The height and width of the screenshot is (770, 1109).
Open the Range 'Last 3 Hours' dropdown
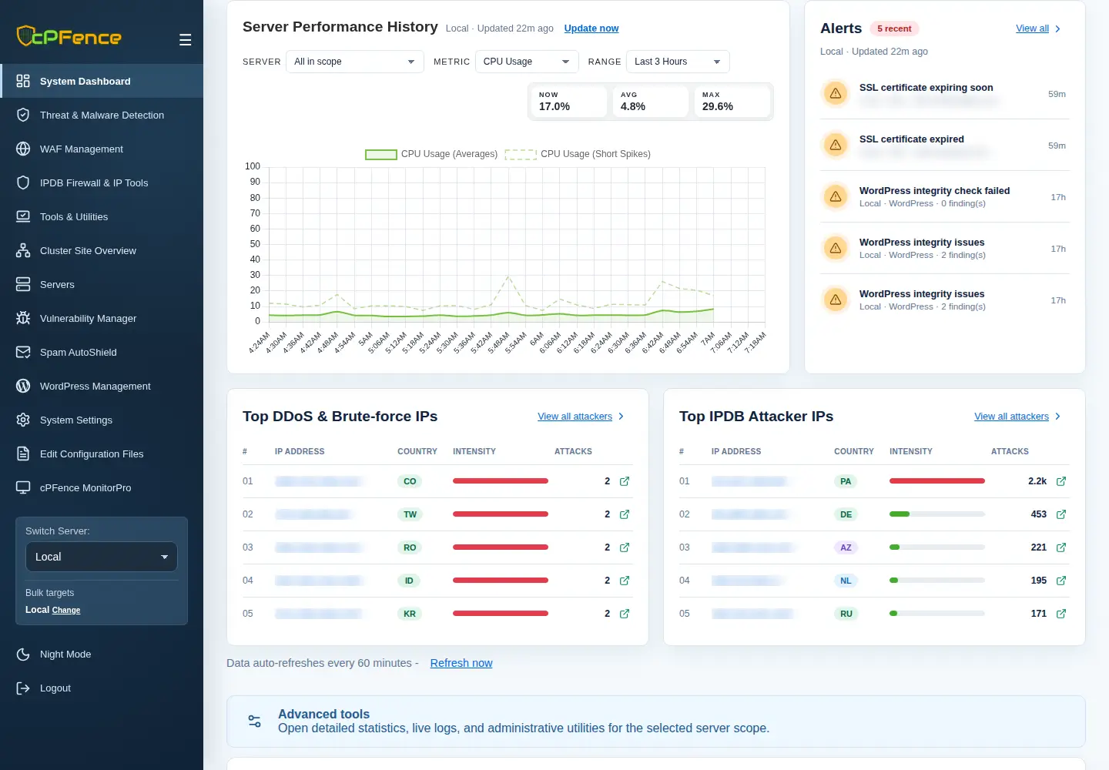point(678,62)
